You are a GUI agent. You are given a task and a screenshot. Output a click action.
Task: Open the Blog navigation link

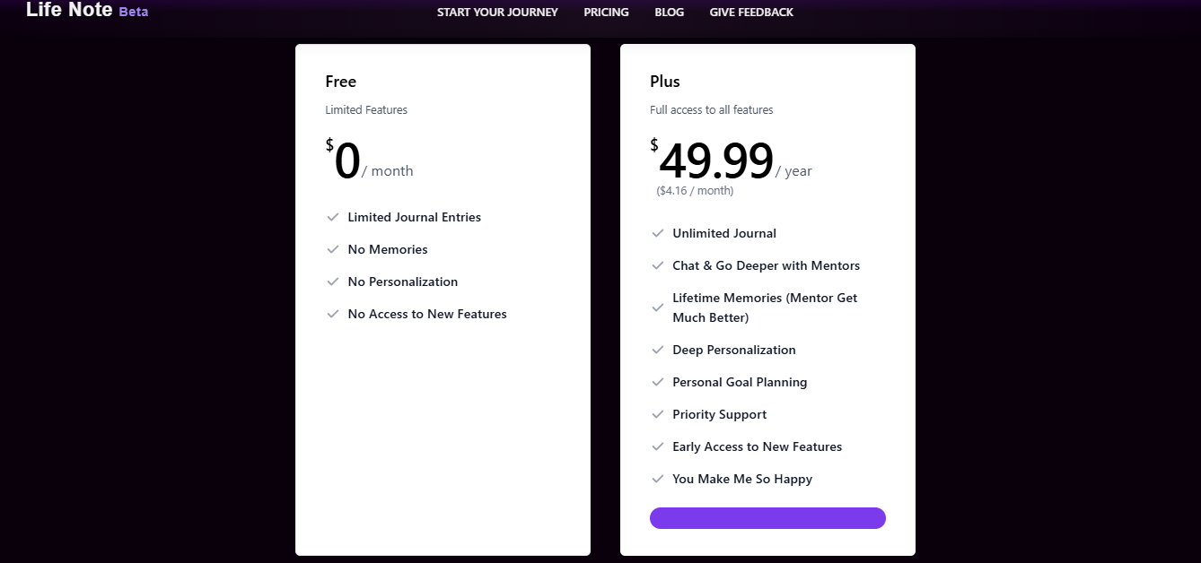(x=669, y=13)
